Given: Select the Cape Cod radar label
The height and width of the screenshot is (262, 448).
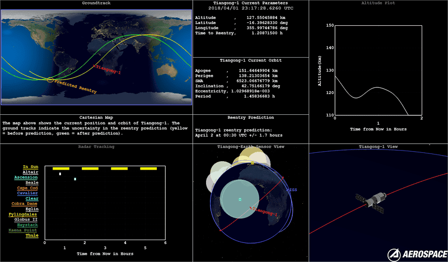Looking at the screenshot, I should pyautogui.click(x=27, y=188).
